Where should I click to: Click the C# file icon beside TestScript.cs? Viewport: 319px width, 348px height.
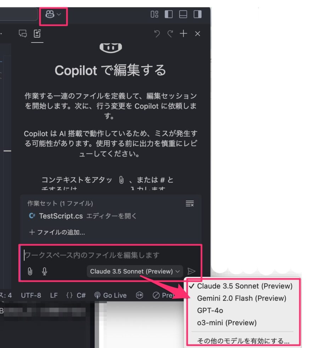[32, 216]
